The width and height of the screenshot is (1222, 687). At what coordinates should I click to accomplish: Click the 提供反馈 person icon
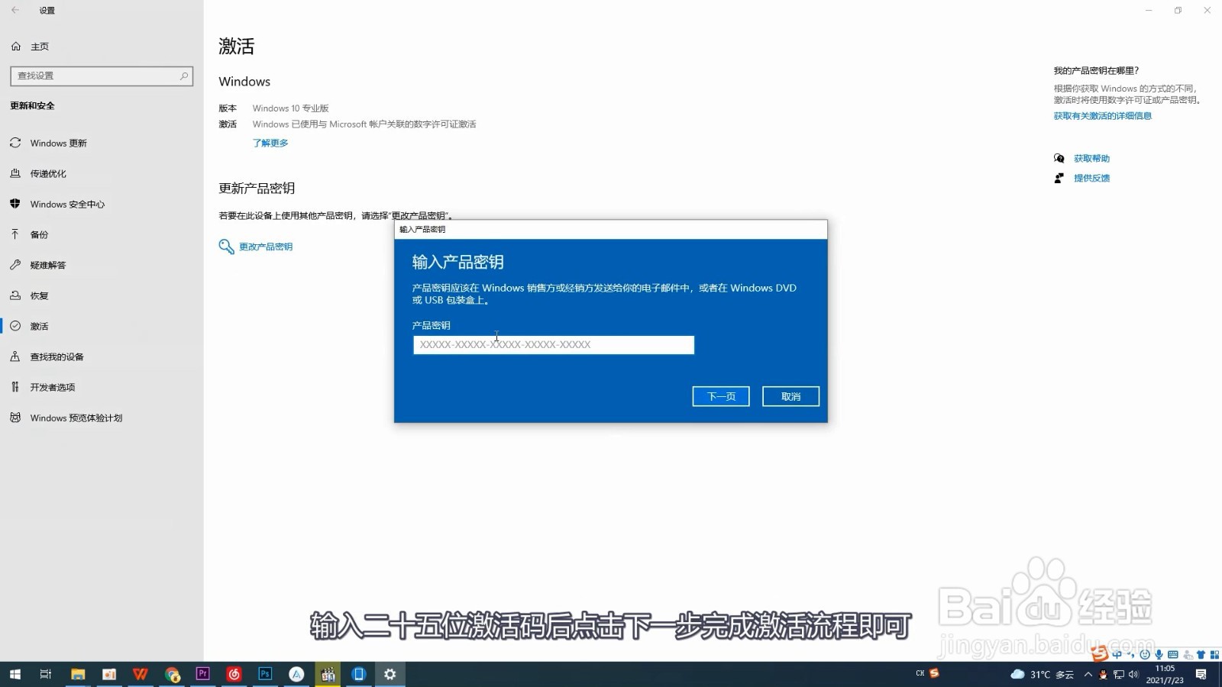pos(1059,178)
